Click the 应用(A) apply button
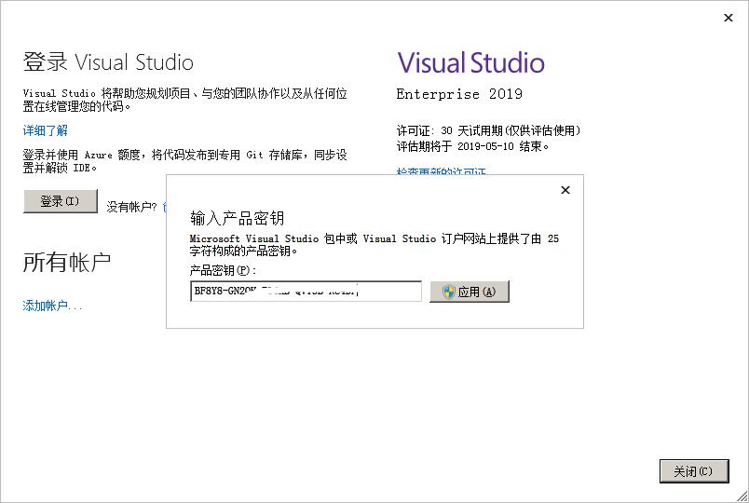This screenshot has height=503, width=749. (x=470, y=292)
